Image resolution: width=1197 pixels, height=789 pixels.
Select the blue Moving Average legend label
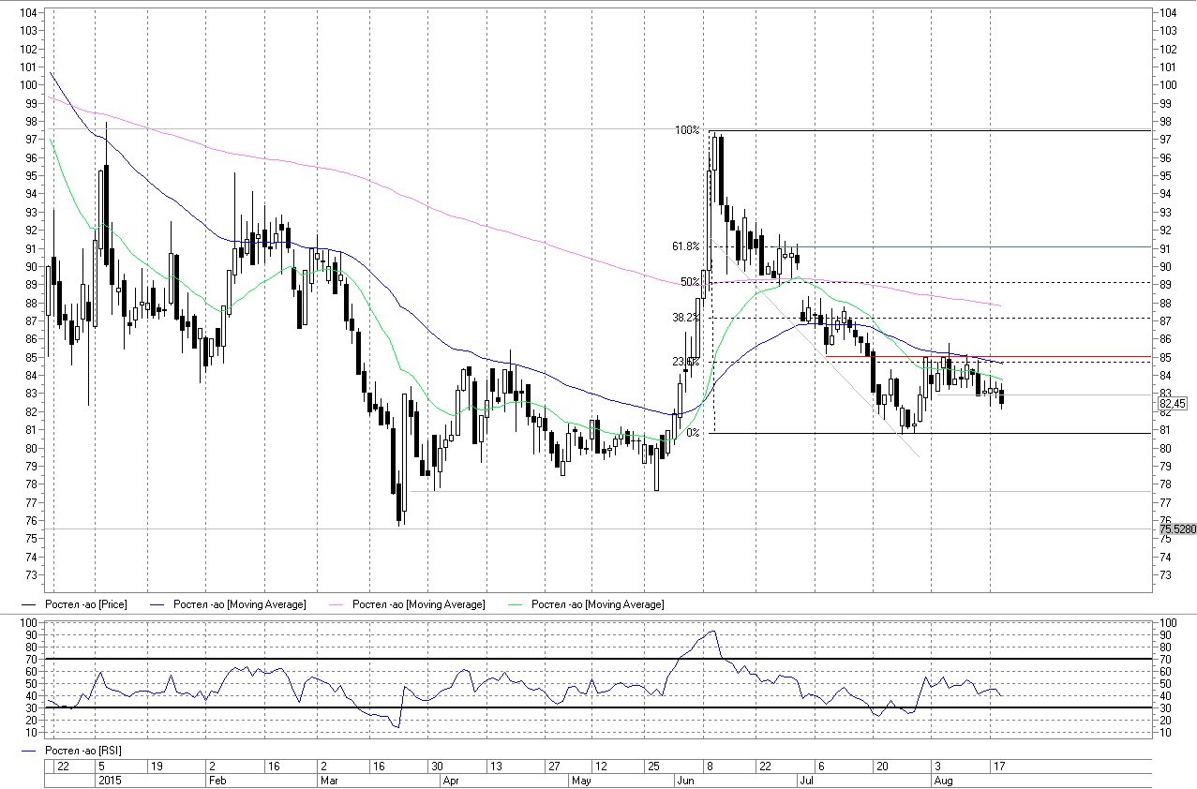[x=239, y=604]
